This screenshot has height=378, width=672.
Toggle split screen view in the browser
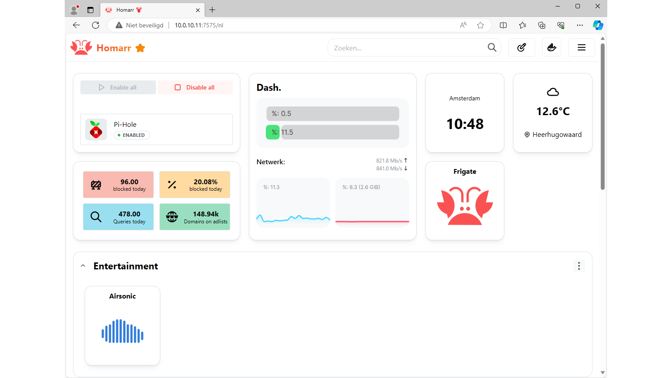[x=503, y=25]
